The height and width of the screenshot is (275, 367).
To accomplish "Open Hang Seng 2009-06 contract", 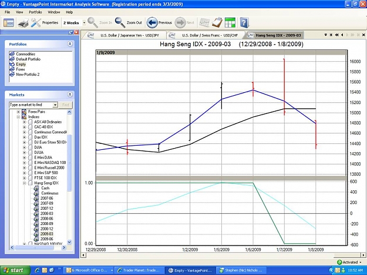I will [46, 239].
